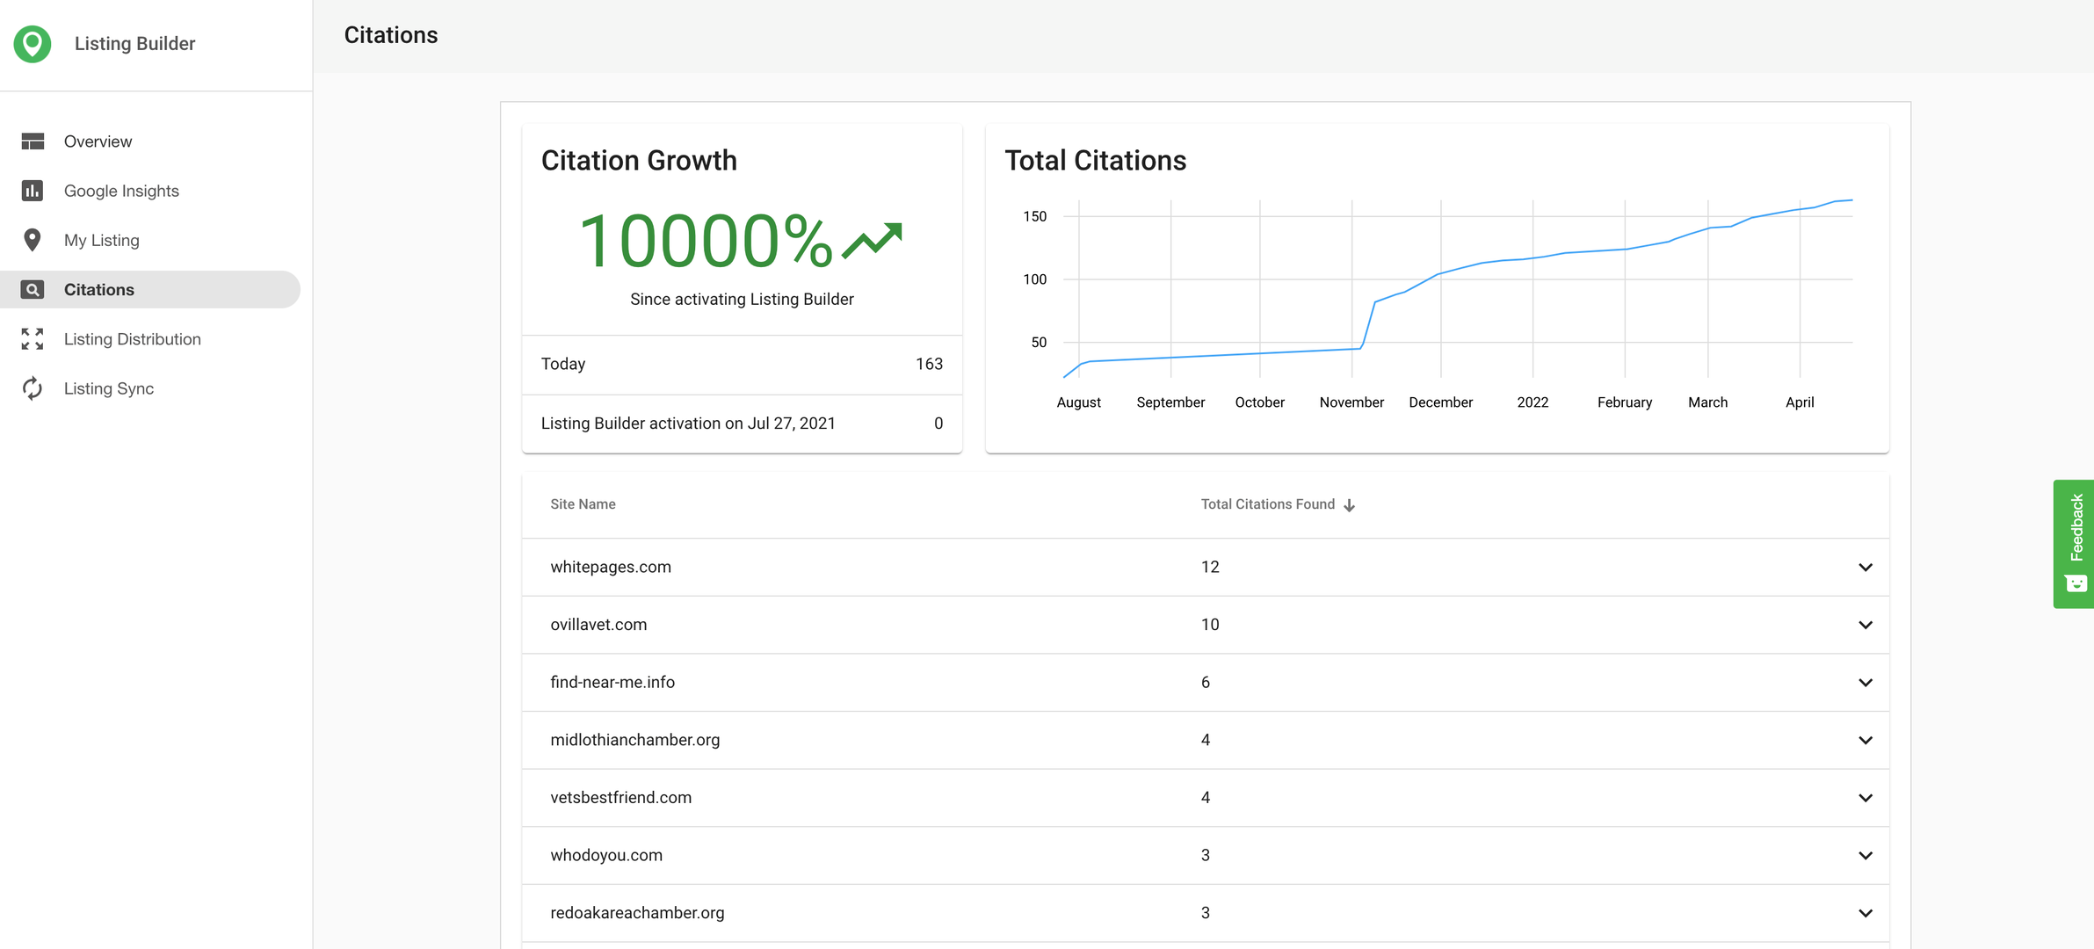Click the whitepages.com citation count 12
This screenshot has height=949, width=2094.
click(x=1210, y=567)
